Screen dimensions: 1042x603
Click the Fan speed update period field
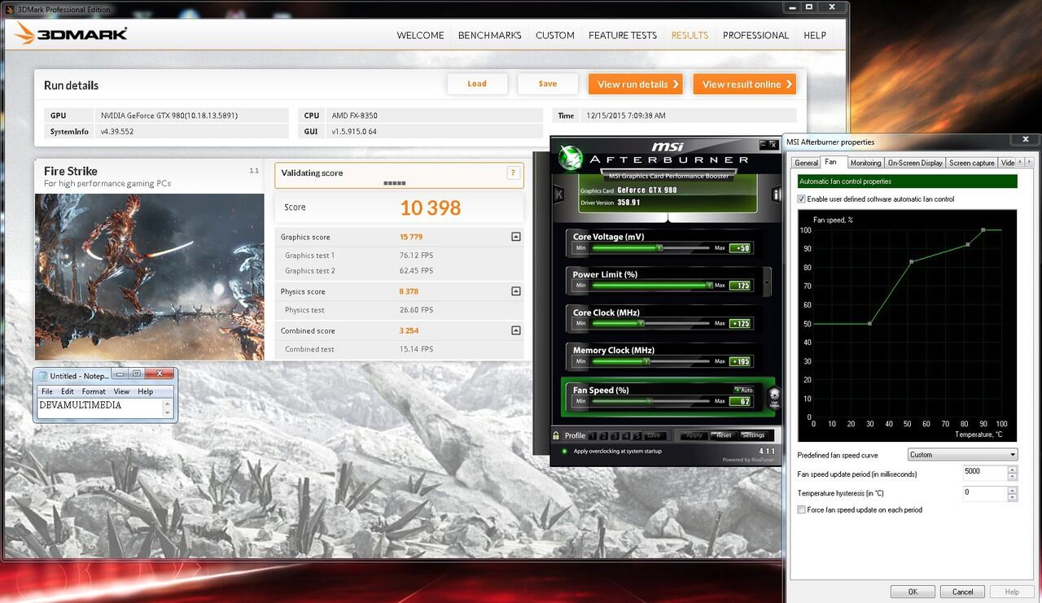tap(985, 471)
